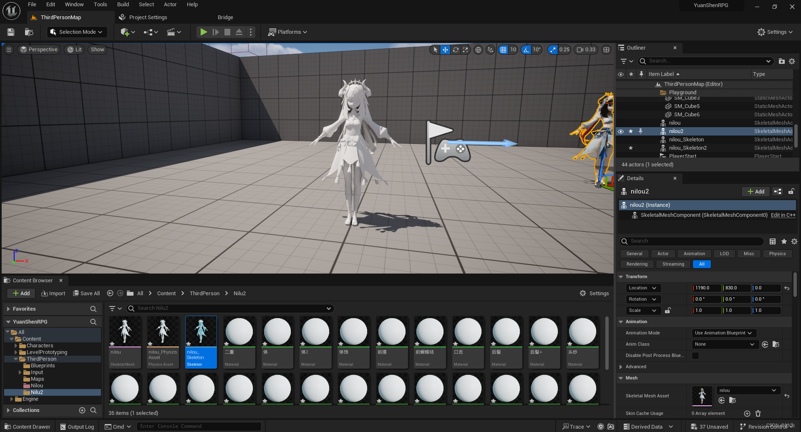Toggle surface snapping icon

pyautogui.click(x=490, y=50)
